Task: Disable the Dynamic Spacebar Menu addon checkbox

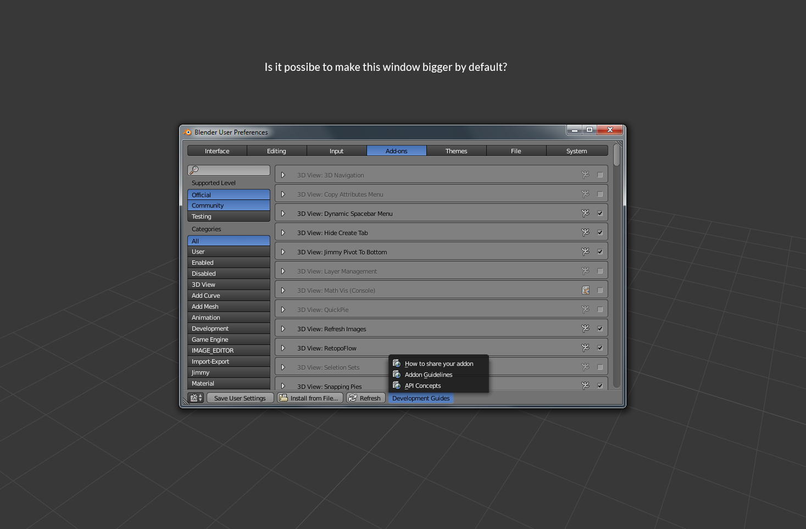Action: pyautogui.click(x=600, y=213)
